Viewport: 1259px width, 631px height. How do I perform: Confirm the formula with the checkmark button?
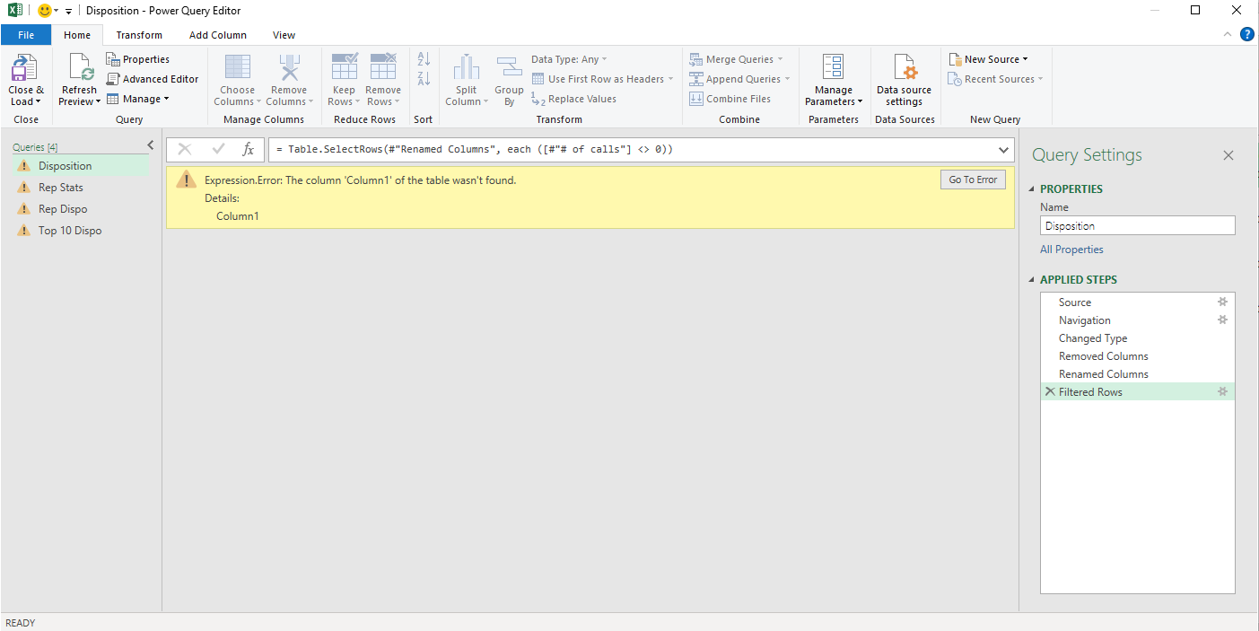(x=218, y=149)
